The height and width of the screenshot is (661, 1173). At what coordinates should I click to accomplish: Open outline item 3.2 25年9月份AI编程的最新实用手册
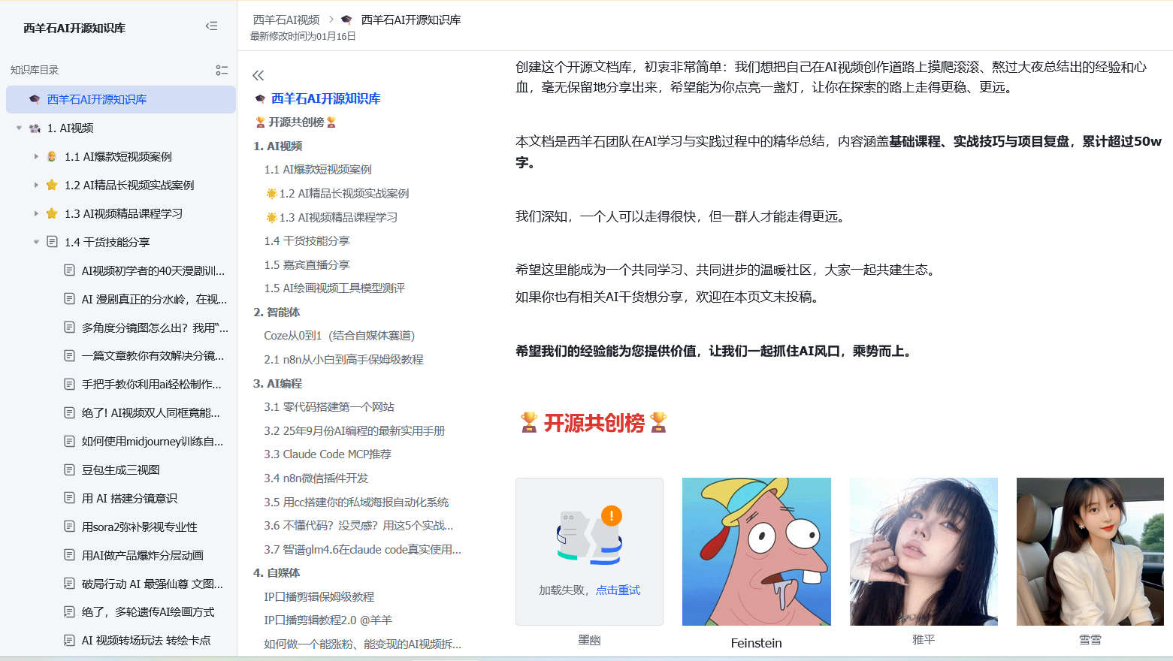(355, 430)
